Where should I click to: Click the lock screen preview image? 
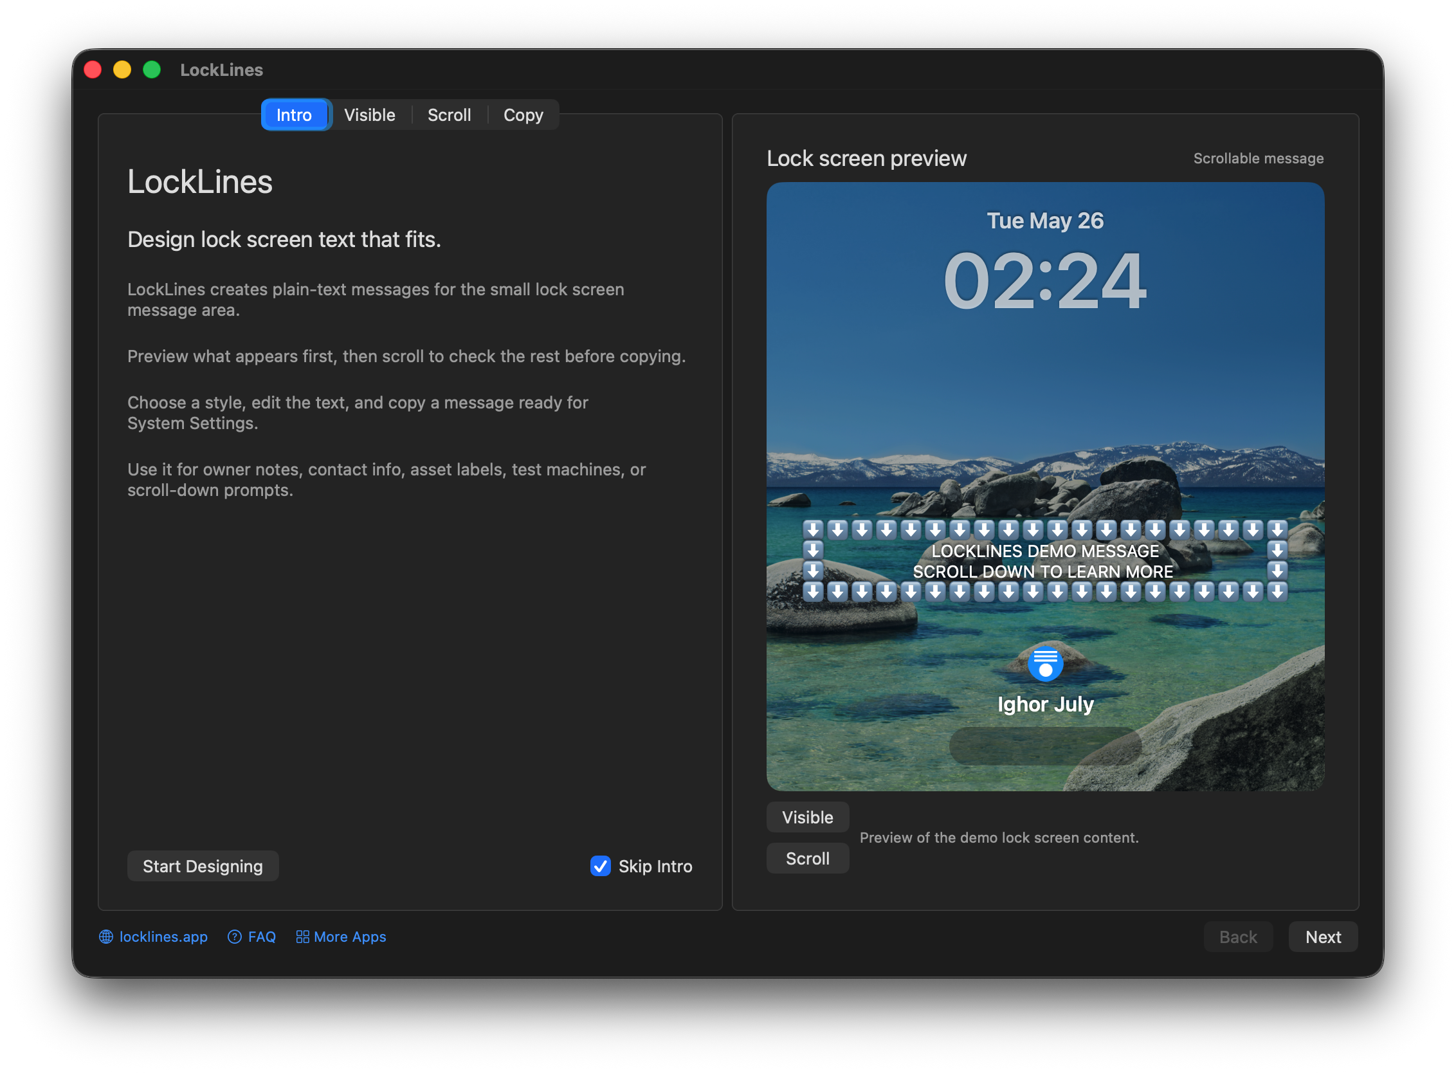[x=1046, y=486]
